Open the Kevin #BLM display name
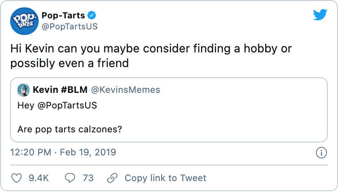Image resolution: width=338 pixels, height=194 pixels. coord(60,90)
